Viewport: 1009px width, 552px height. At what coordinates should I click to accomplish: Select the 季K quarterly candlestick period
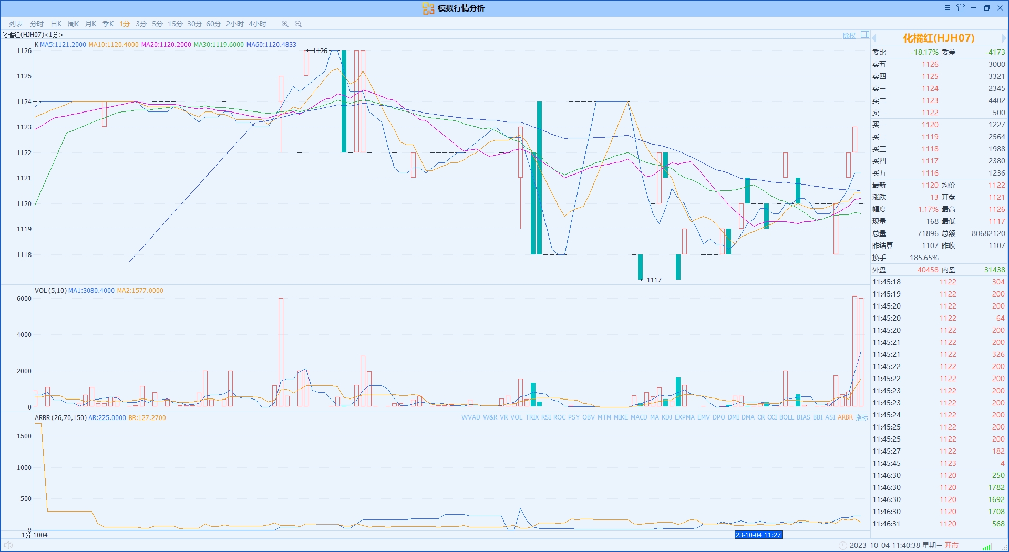coord(108,24)
